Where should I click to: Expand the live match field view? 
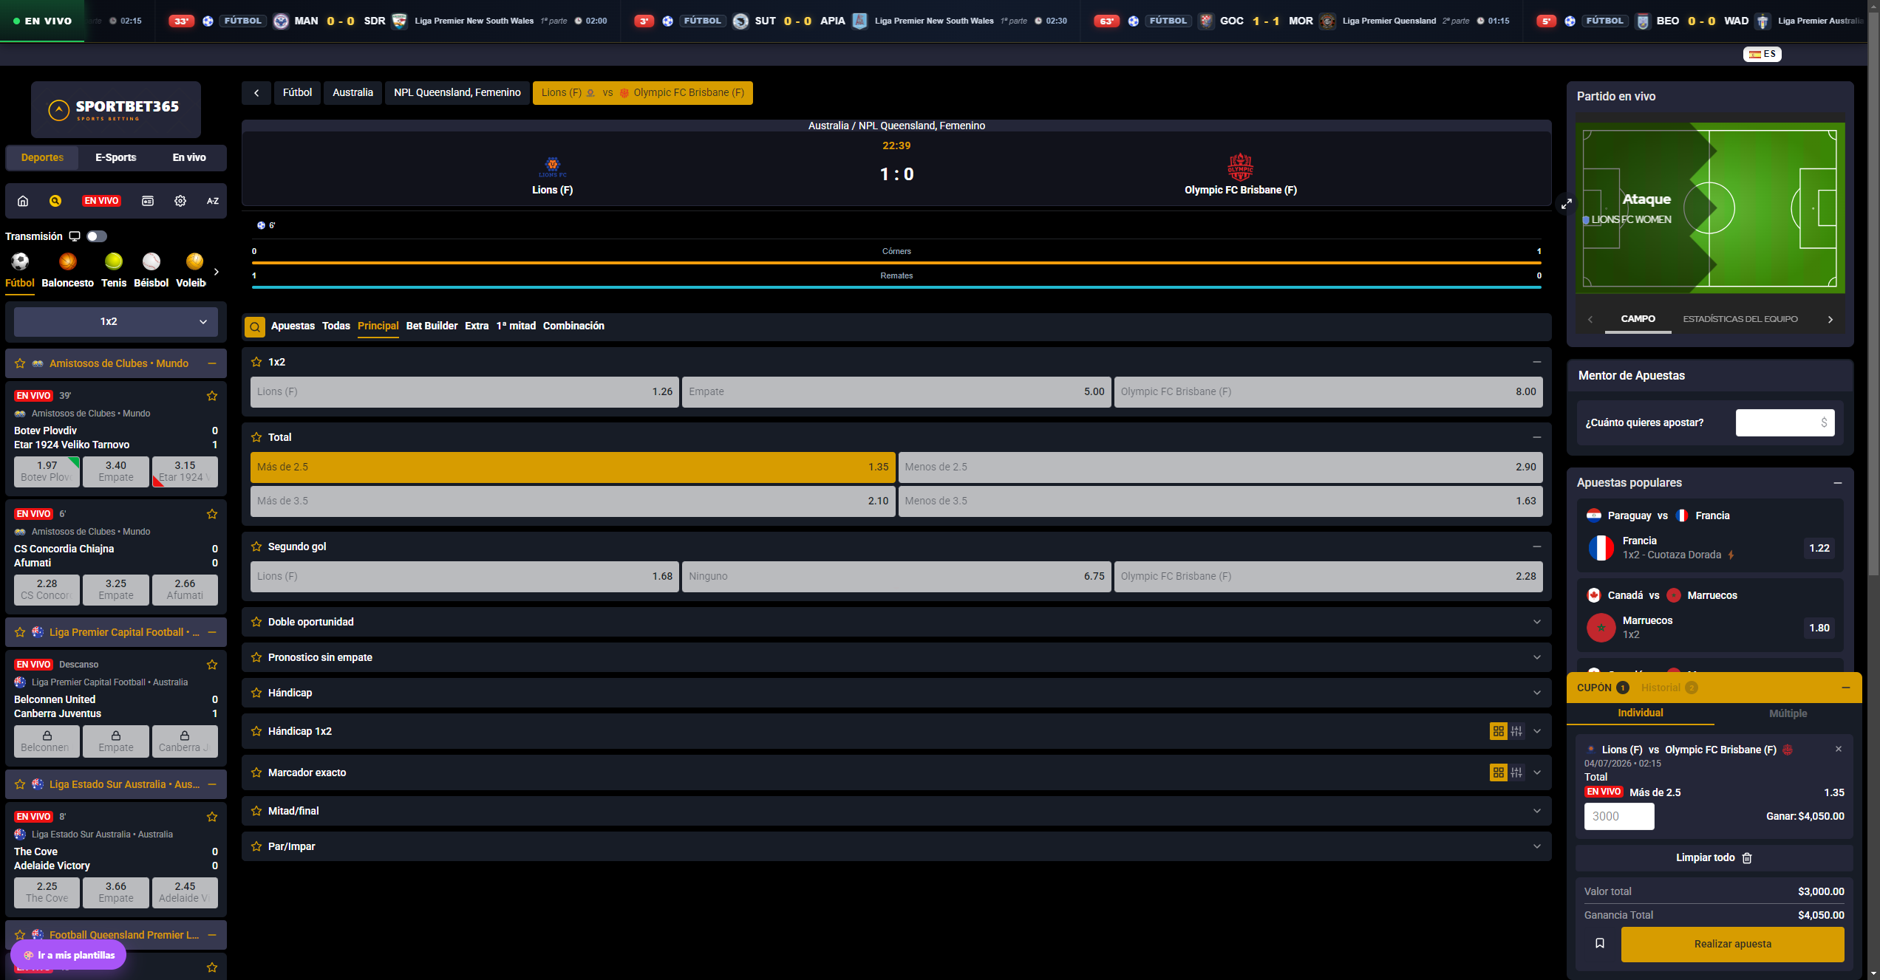point(1567,205)
